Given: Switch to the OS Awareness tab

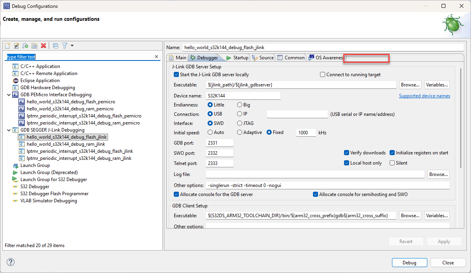Looking at the screenshot, I should [326, 58].
